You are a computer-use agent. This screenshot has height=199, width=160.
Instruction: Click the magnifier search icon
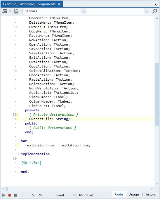pyautogui.click(x=155, y=11)
